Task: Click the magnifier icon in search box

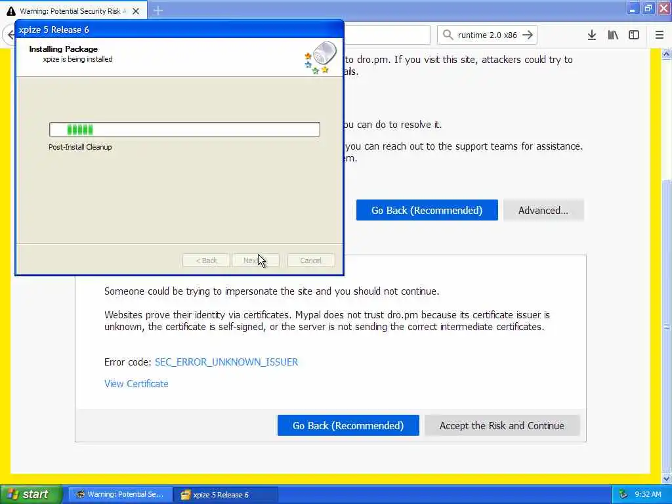Action: (x=448, y=35)
